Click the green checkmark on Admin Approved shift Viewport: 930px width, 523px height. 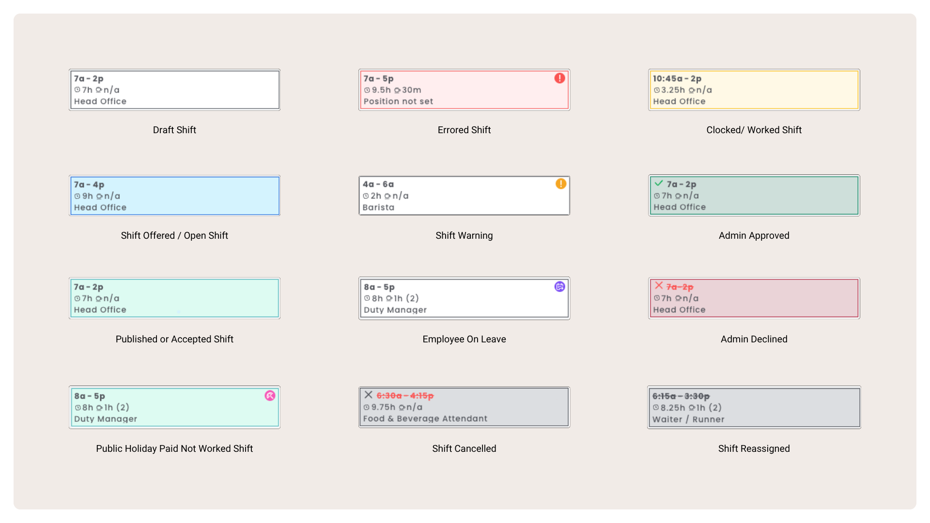point(658,184)
